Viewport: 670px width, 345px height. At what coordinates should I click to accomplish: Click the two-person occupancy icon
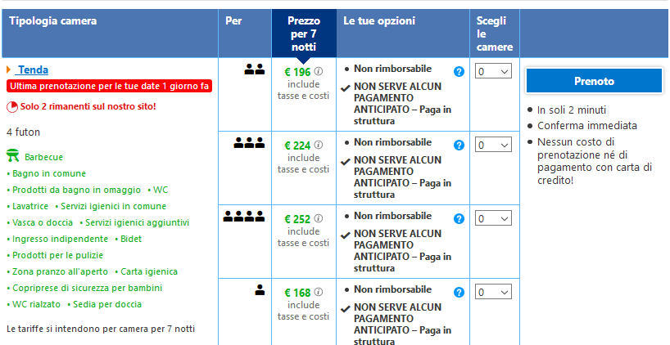click(254, 70)
